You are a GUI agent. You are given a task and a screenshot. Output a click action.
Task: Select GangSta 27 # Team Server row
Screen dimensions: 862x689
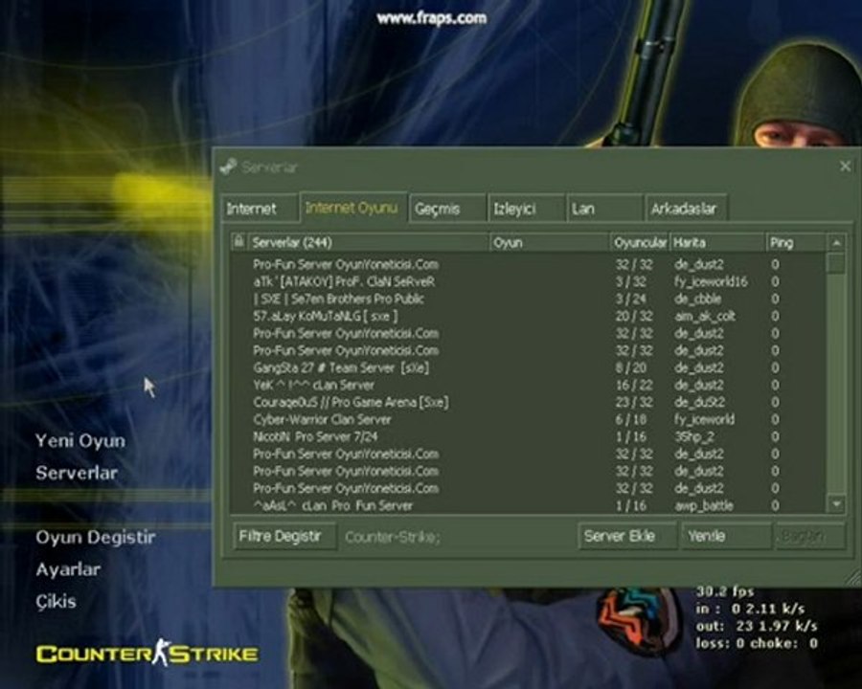(x=528, y=367)
